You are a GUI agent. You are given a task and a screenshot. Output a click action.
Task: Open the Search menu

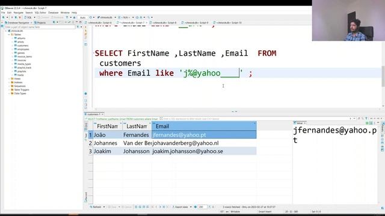(x=29, y=13)
